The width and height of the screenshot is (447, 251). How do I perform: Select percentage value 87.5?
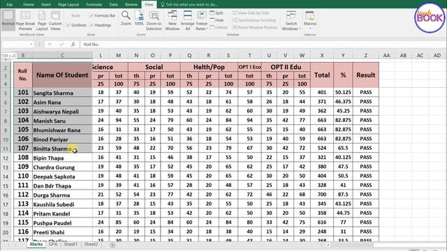pyautogui.click(x=343, y=195)
